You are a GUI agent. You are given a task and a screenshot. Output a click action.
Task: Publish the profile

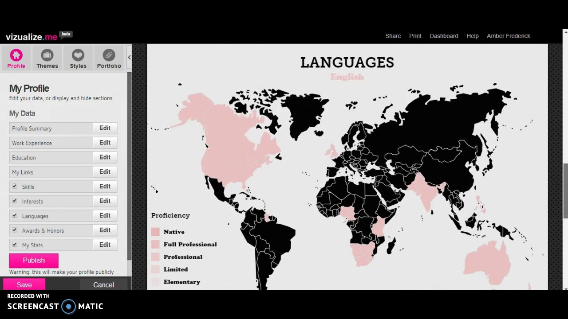[34, 261]
